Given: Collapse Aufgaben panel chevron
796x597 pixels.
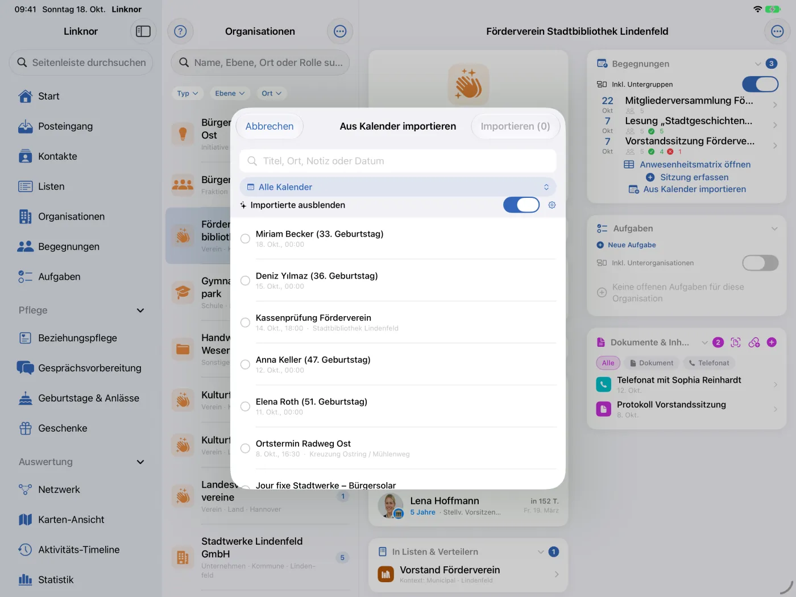Looking at the screenshot, I should click(x=774, y=229).
